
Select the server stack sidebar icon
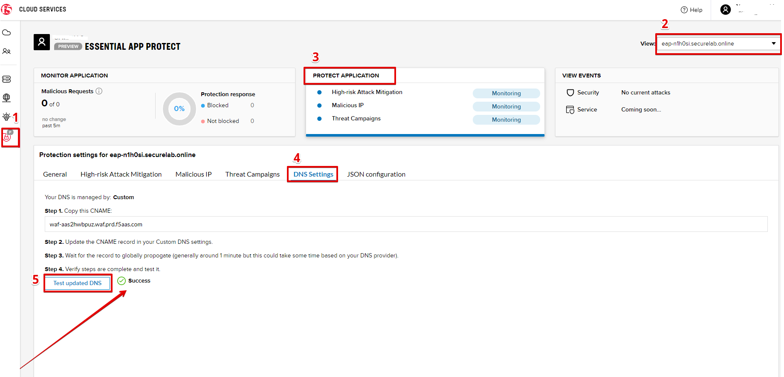pos(6,79)
